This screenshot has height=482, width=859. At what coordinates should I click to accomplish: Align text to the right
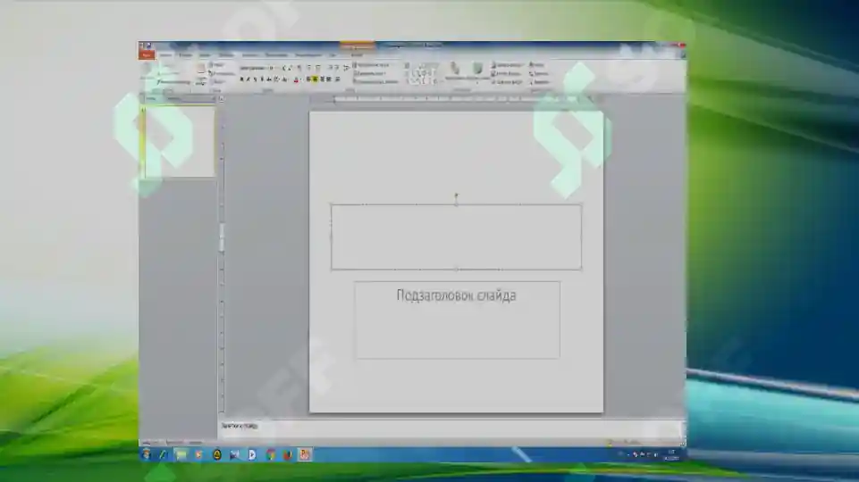click(x=322, y=79)
